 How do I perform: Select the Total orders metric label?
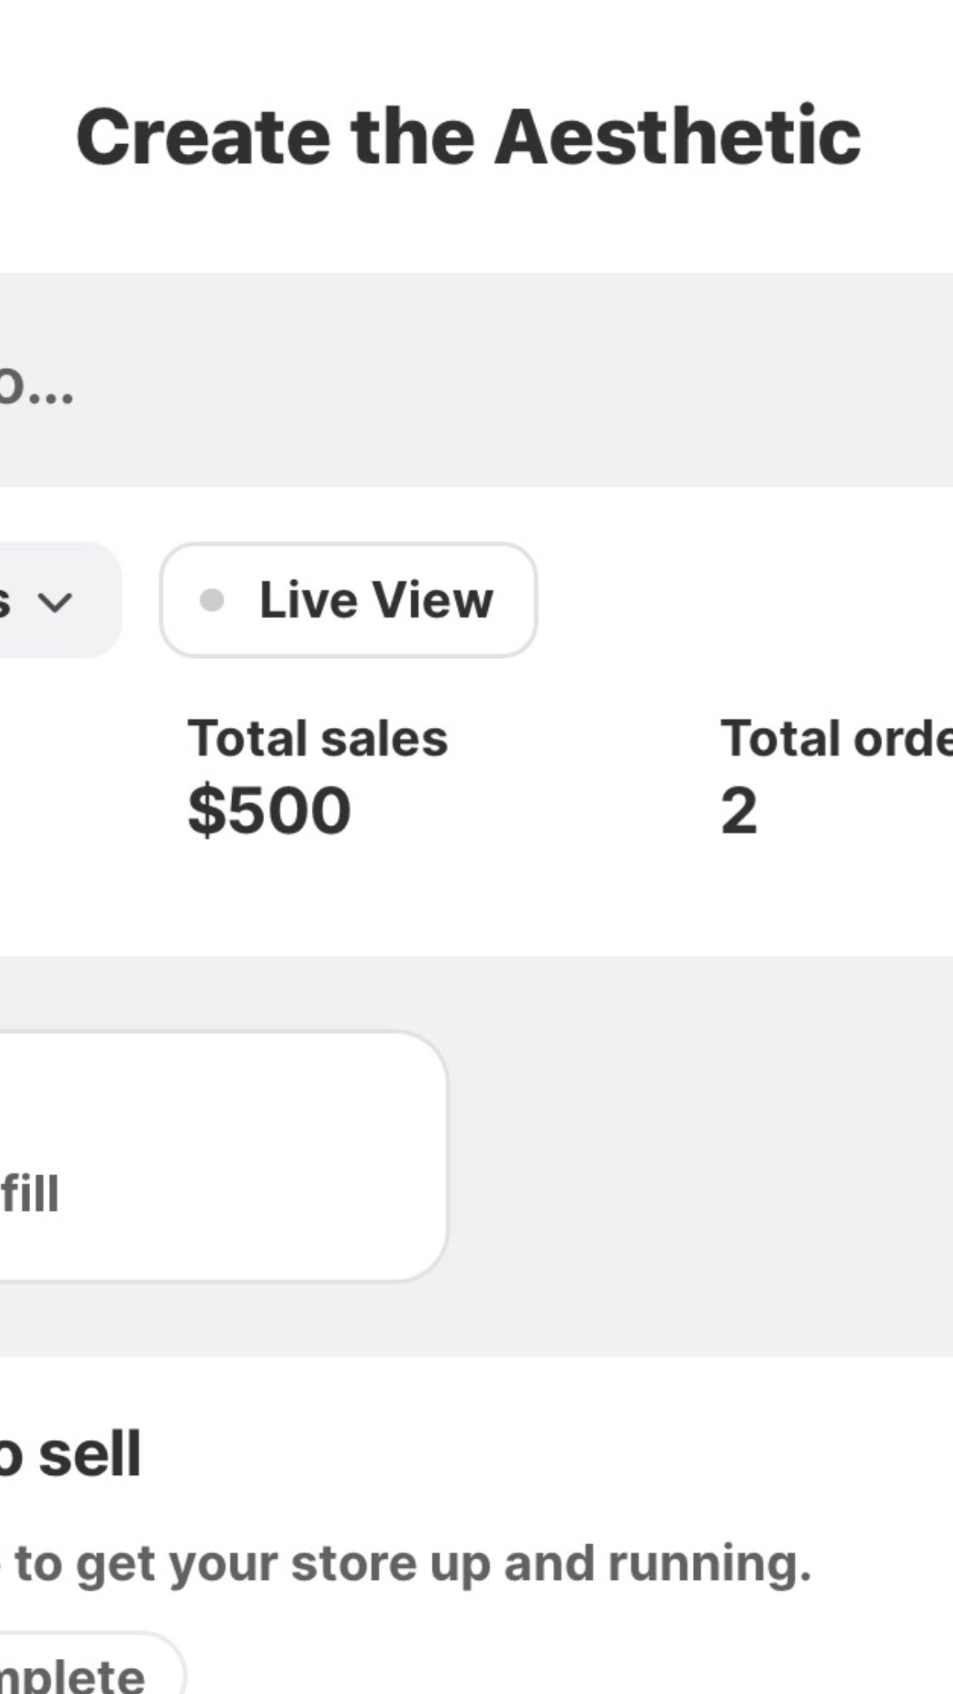click(837, 738)
